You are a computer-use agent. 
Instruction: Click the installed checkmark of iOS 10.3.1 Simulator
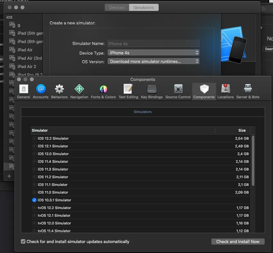point(34,200)
